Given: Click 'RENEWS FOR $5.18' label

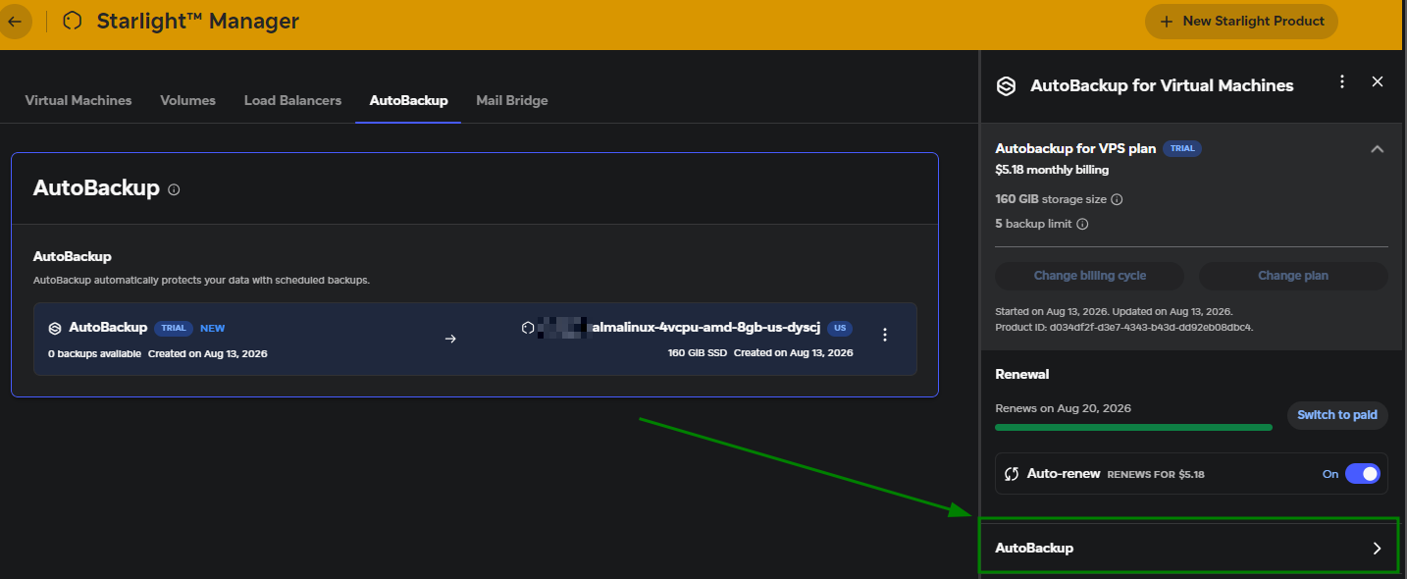Looking at the screenshot, I should (x=1156, y=475).
